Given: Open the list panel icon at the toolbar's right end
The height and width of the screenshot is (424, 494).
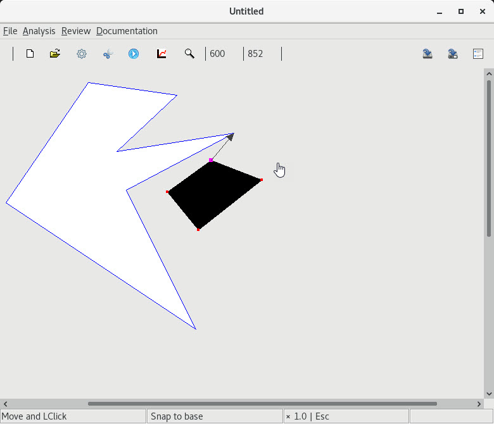Looking at the screenshot, I should (x=478, y=54).
